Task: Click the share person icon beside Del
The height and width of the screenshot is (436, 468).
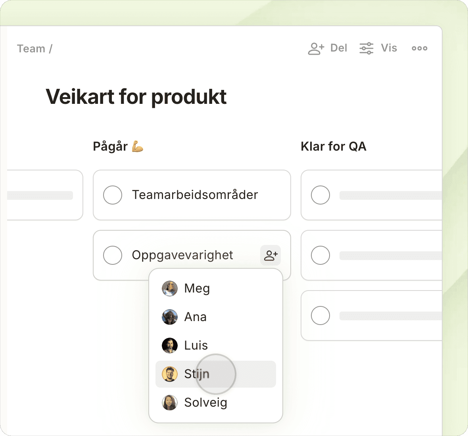Action: 316,48
